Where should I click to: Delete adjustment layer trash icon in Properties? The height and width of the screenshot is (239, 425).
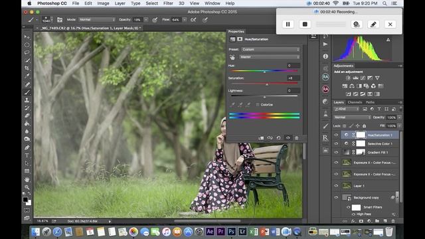(297, 138)
